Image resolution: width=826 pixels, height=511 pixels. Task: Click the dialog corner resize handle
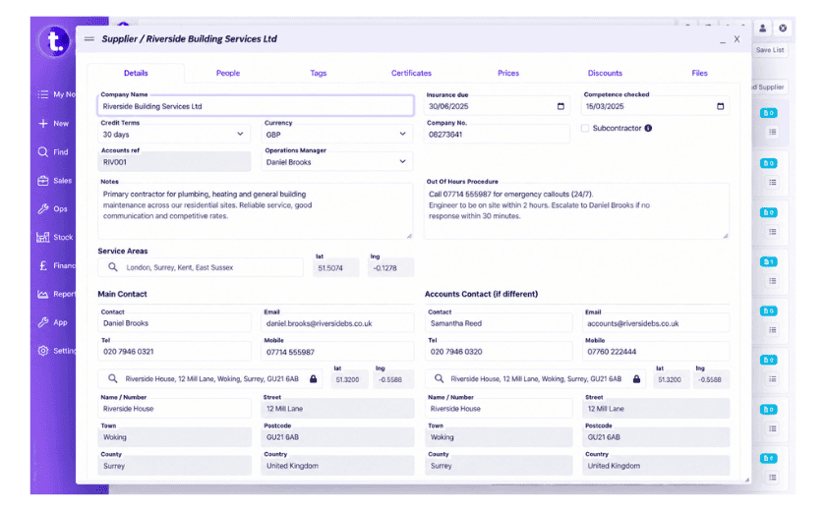747,480
